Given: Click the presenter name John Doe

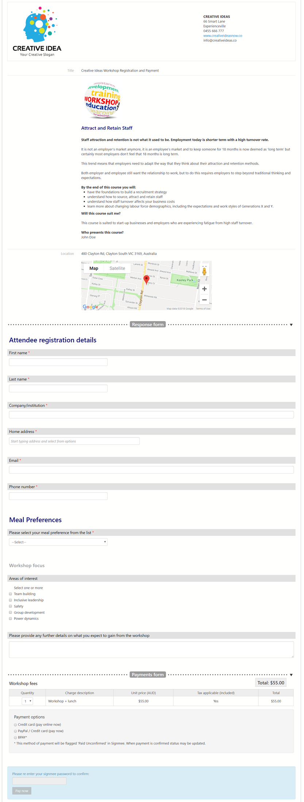Looking at the screenshot, I should coord(88,237).
